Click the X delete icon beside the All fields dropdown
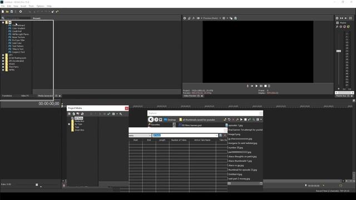Image resolution: width=356 pixels, height=200 pixels. pyautogui.click(x=225, y=136)
